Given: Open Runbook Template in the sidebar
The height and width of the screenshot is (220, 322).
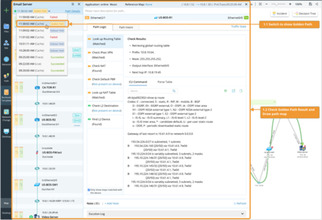Looking at the screenshot, I should click(6, 95).
